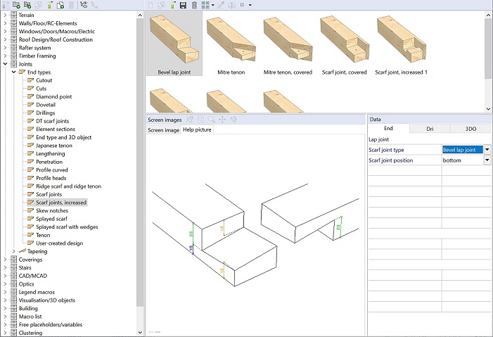Select 'Splayed scarf with wedges' tree item
The height and width of the screenshot is (337, 493).
67,227
